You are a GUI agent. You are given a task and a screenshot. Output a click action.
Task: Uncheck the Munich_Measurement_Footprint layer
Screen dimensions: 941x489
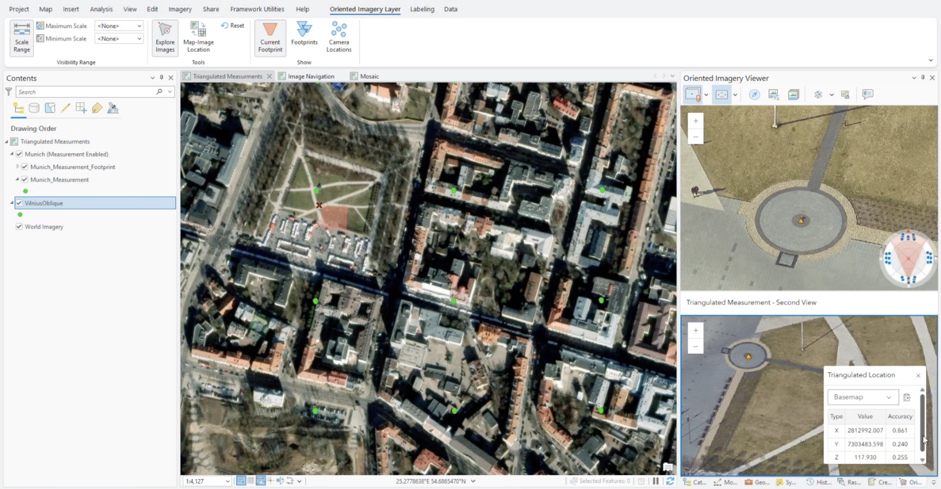click(25, 167)
